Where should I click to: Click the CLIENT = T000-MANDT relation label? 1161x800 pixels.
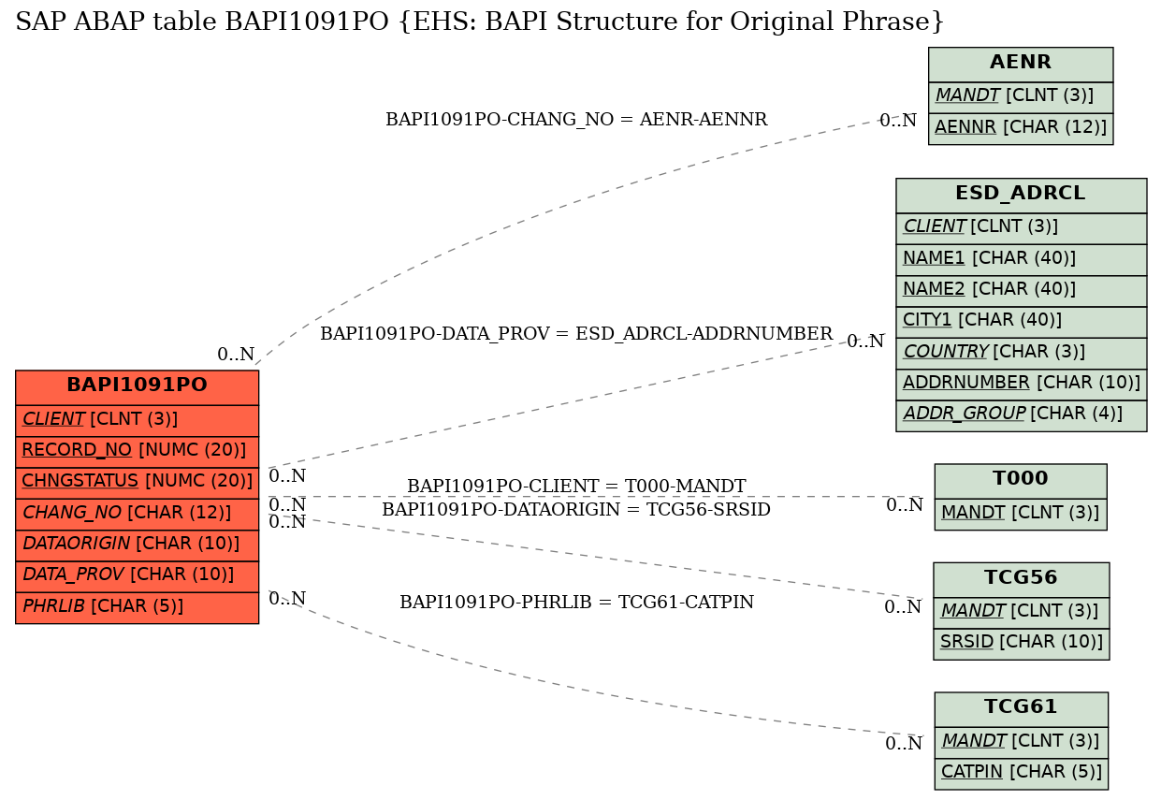pos(576,487)
